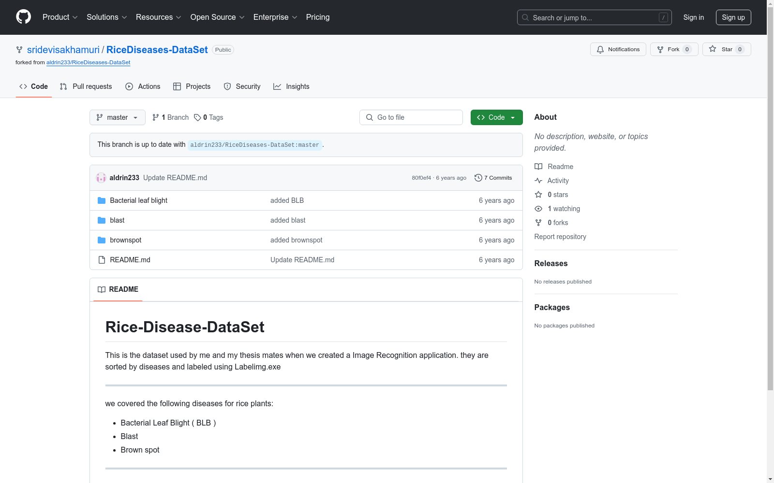This screenshot has height=483, width=774.
Task: Click the slash shortcut key icon
Action: click(663, 17)
